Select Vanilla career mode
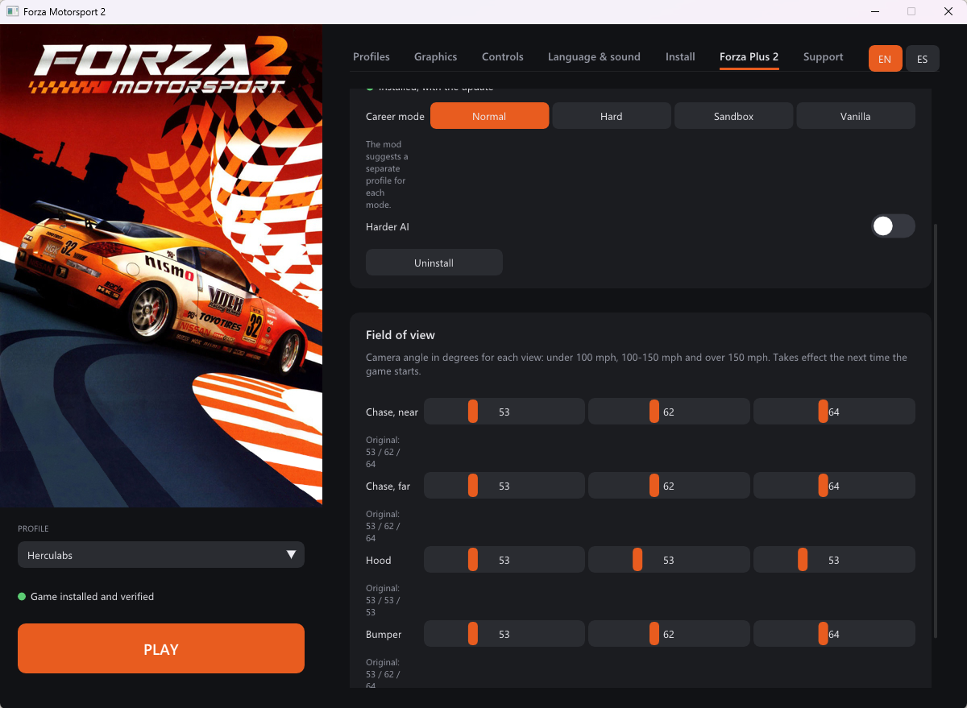The width and height of the screenshot is (967, 708). click(856, 116)
